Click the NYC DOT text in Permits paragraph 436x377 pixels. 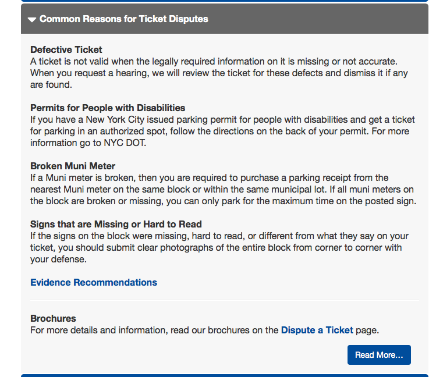[x=125, y=143]
